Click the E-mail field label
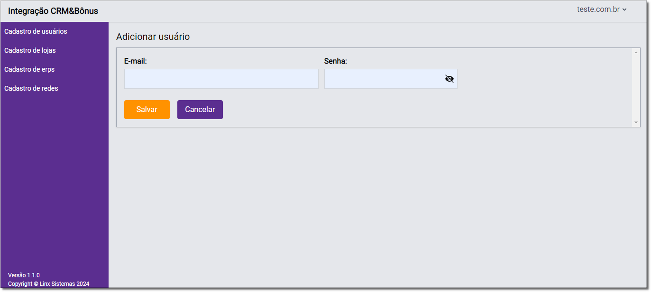This screenshot has width=651, height=292. 136,61
